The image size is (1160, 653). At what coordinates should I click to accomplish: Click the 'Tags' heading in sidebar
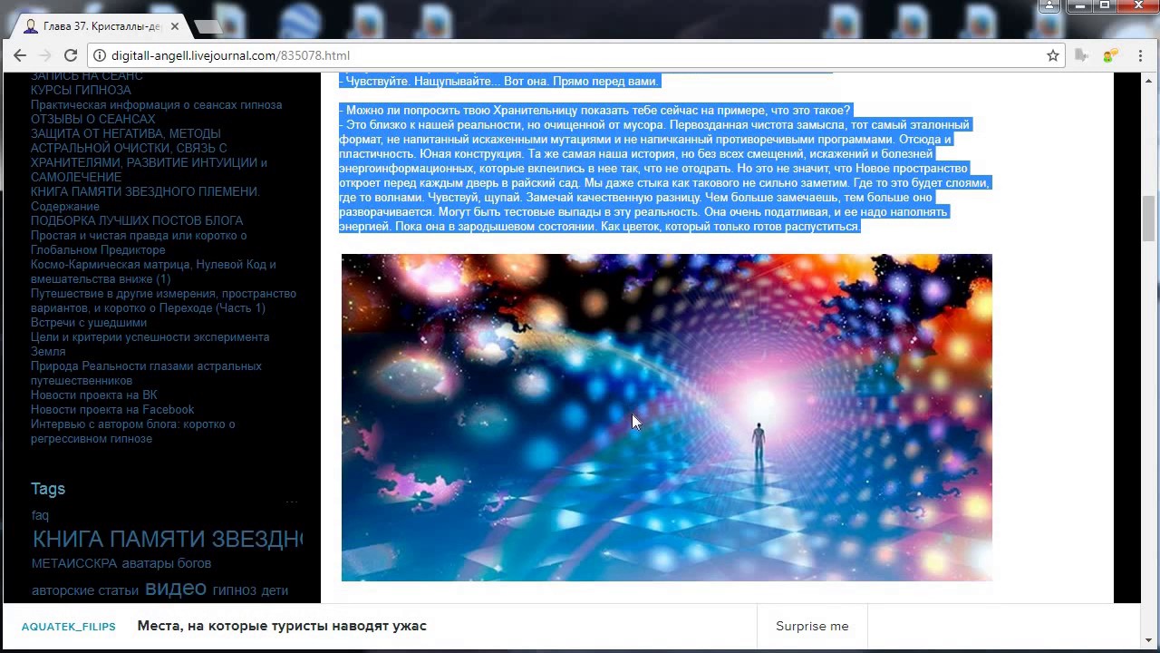pyautogui.click(x=48, y=489)
